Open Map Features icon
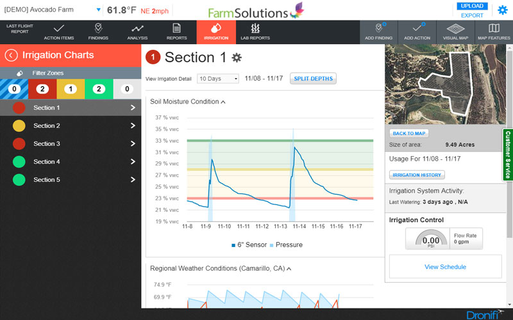The image size is (513, 320). click(x=494, y=29)
